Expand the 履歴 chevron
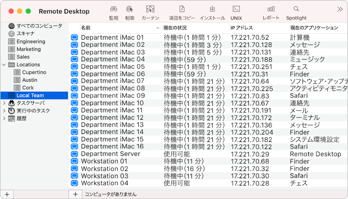Viewport: 348px width, 199px height. tap(4, 119)
